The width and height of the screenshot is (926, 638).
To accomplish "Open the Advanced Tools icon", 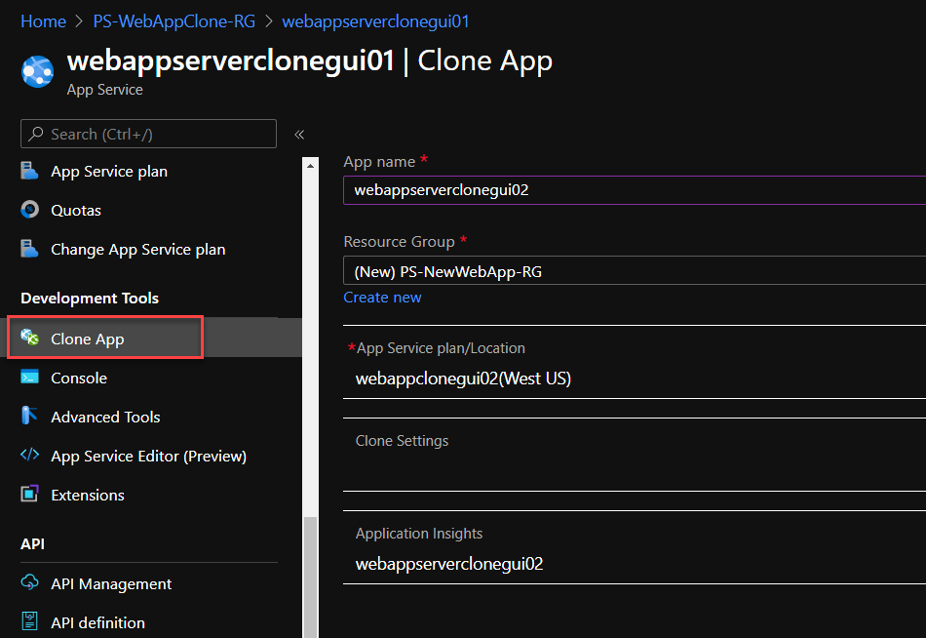I will coord(30,417).
